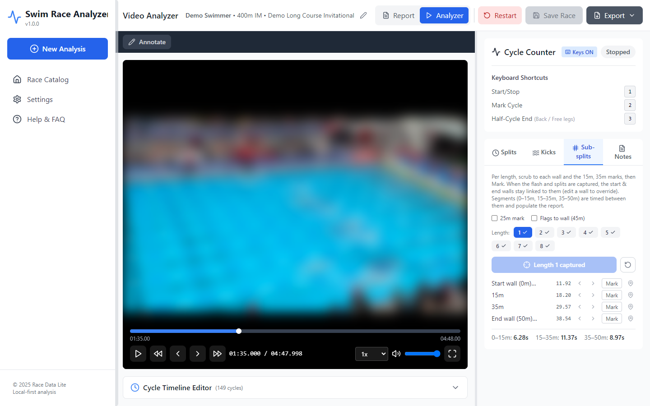Screen dimensions: 650x406
Task: Click the Restart button
Action: [x=500, y=15]
